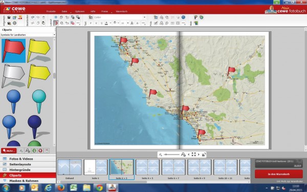This screenshot has width=307, height=192.
Task: Click the In den Warenkorb button
Action: [x=279, y=174]
